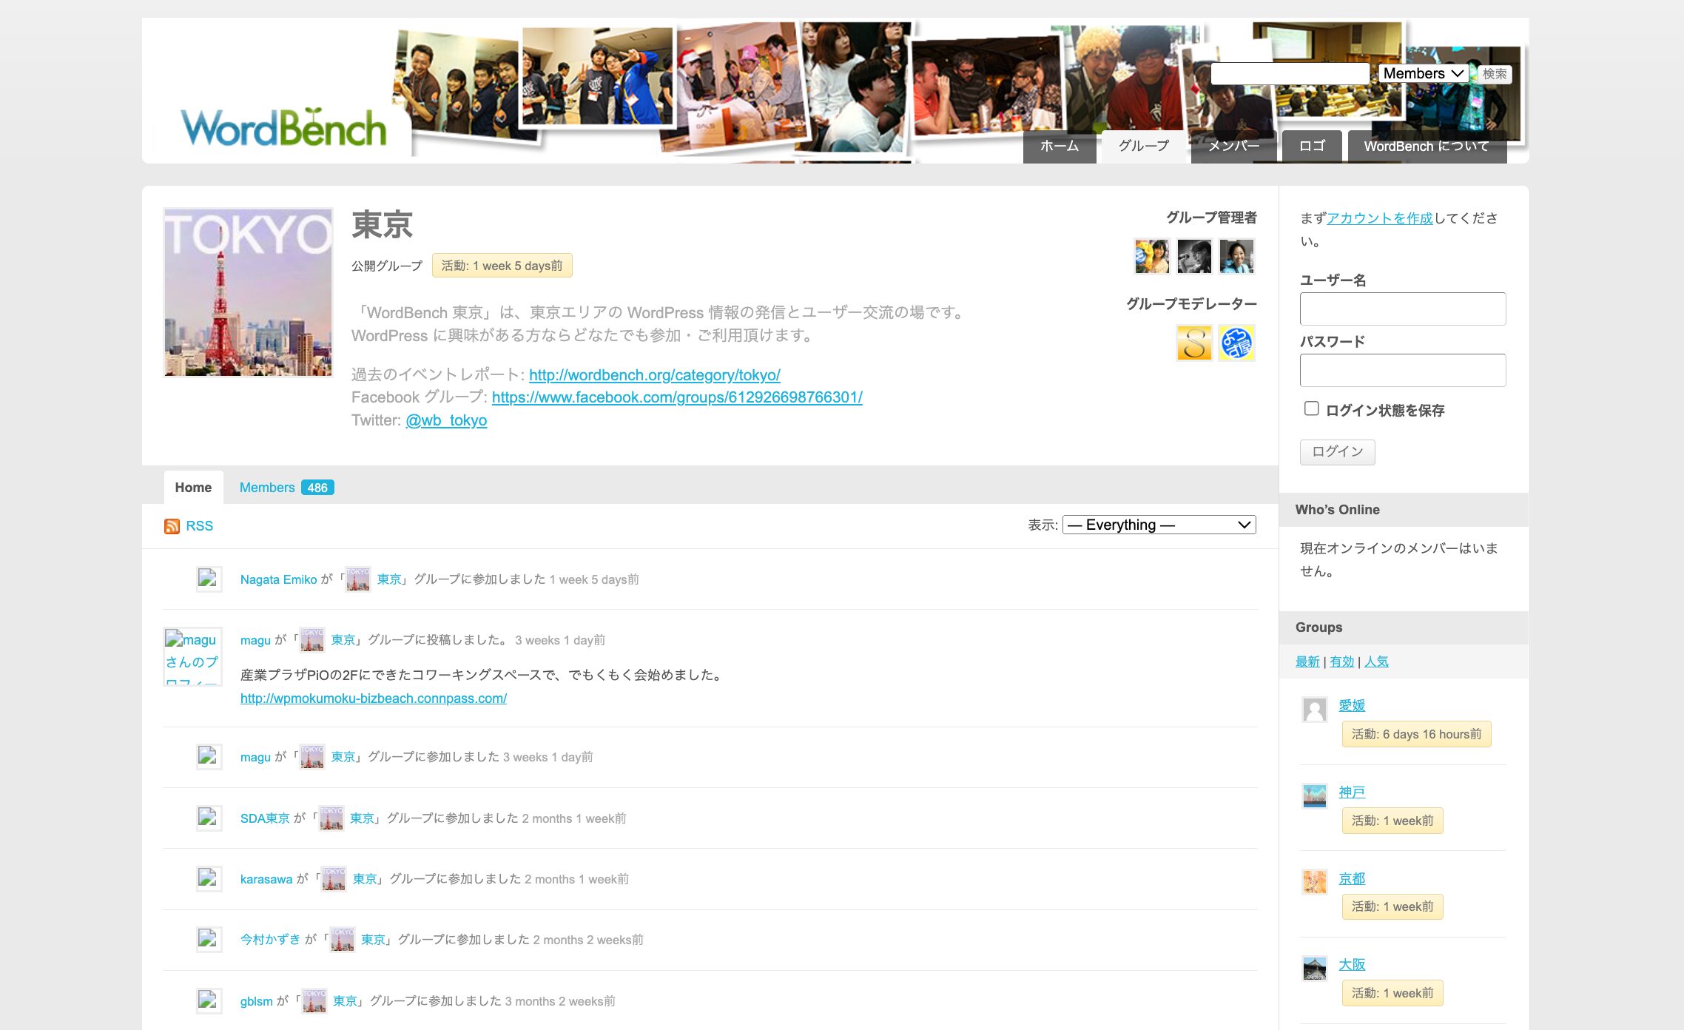Click 大阪 group thumbnail icon in sidebar

pos(1314,968)
